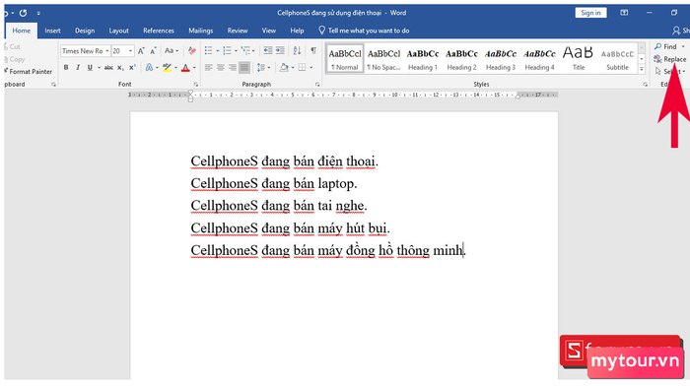The height and width of the screenshot is (386, 690).
Task: Open the font size dropdown
Action: pos(130,51)
